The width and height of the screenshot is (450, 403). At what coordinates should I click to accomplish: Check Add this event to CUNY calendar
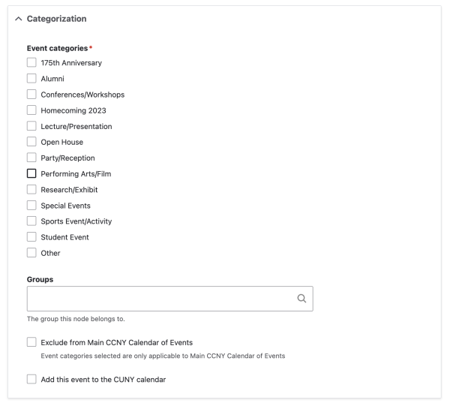[x=31, y=379]
